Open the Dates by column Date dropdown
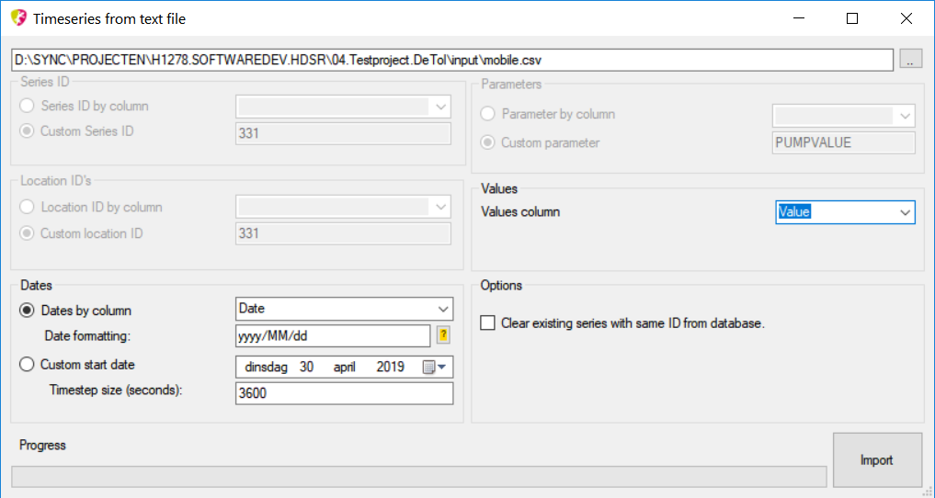The height and width of the screenshot is (498, 935). [443, 310]
